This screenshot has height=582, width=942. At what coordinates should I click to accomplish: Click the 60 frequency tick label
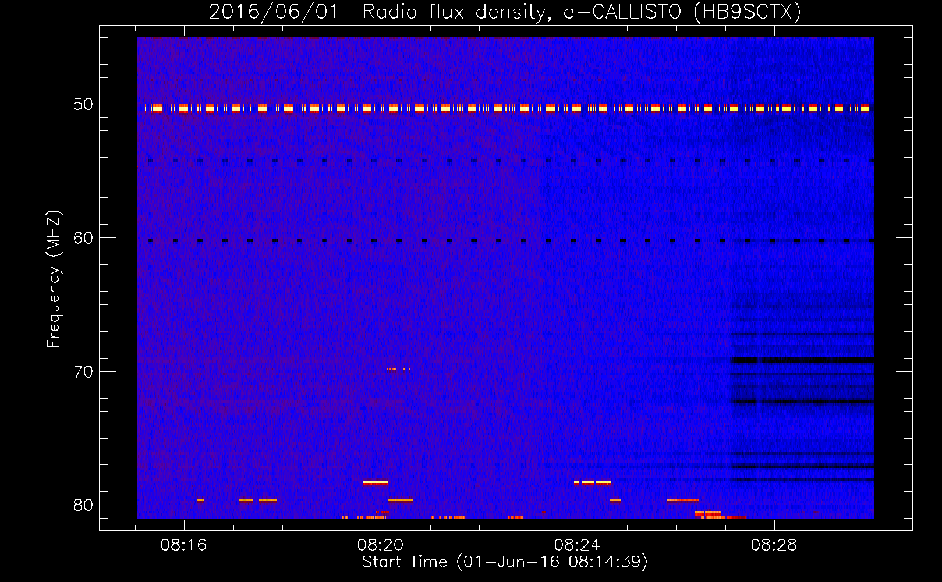(83, 237)
